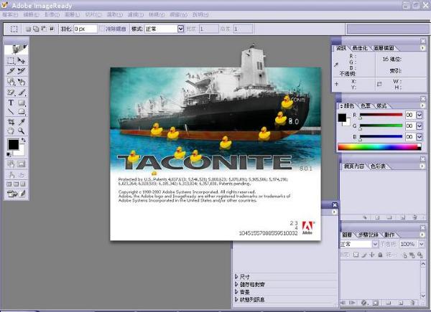This screenshot has height=312, width=431.
Task: Toggle lock all padlock in Layers panel
Action: (x=380, y=255)
